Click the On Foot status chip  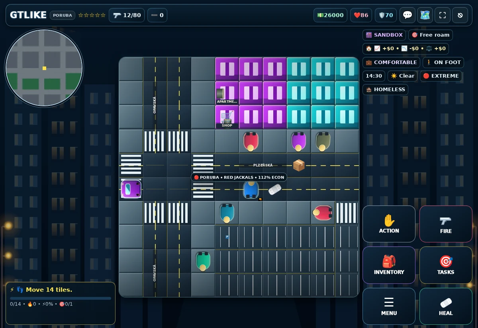pos(443,62)
